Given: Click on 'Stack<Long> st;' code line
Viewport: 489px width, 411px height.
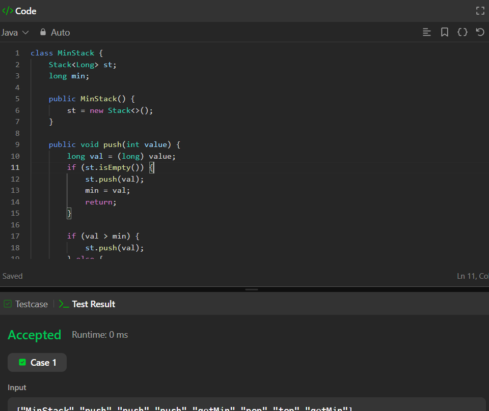Looking at the screenshot, I should coord(83,65).
